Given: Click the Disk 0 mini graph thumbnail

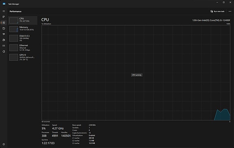Looking at the screenshot, I should pos(14,38).
